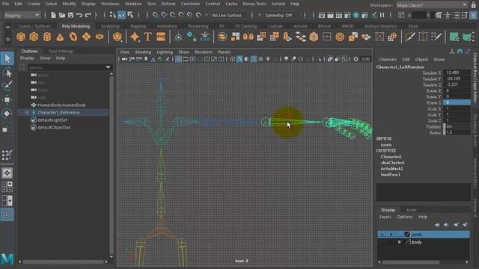The height and width of the screenshot is (269, 479).
Task: Click the Outliner search field
Action: [x=66, y=67]
